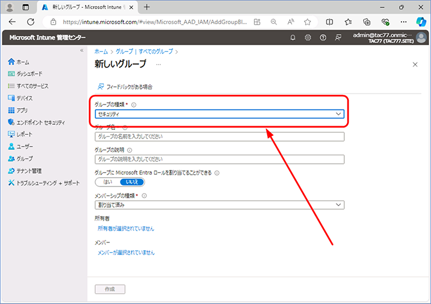Click the 作成 button
Viewport: 431px width, 304px height.
click(x=110, y=289)
